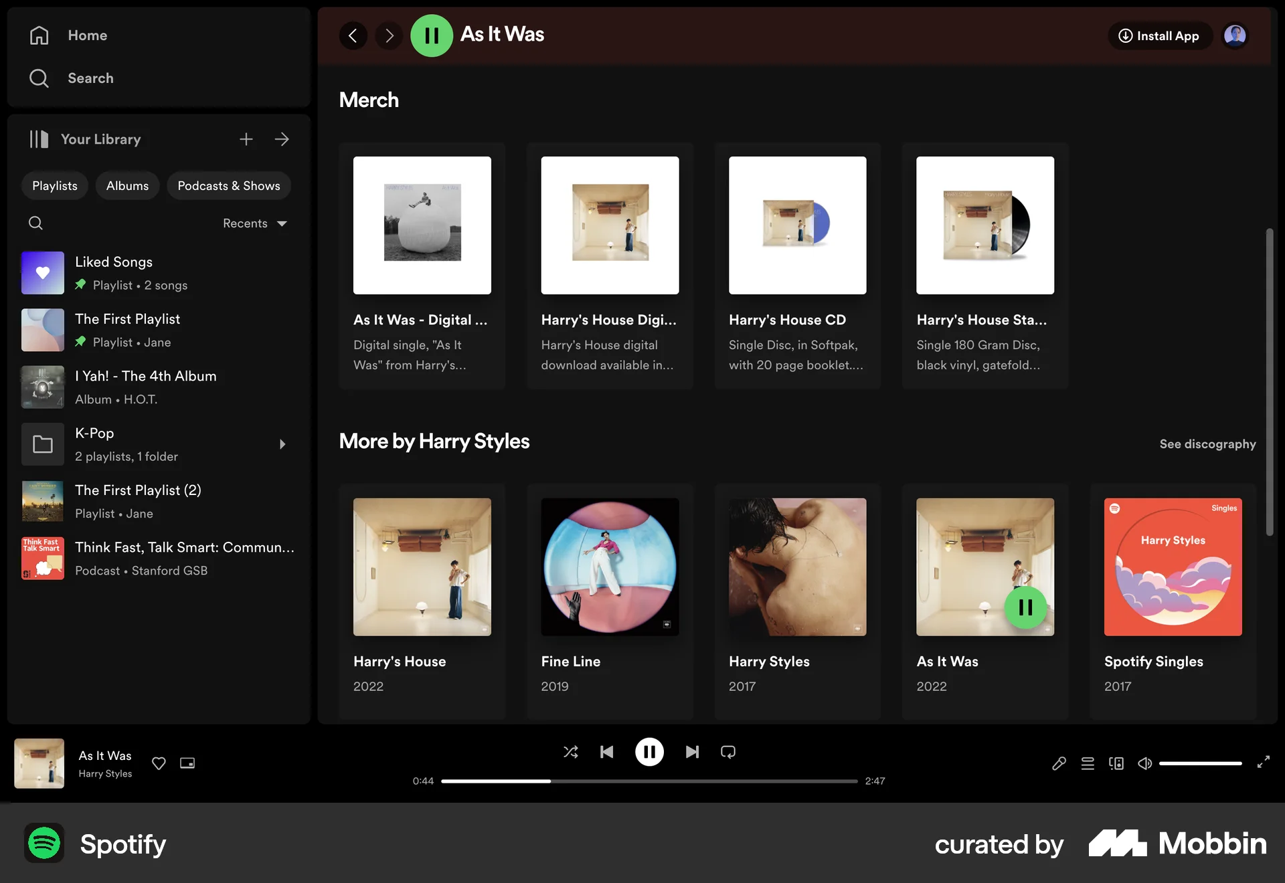Open the play queue
The height and width of the screenshot is (883, 1285).
[x=1088, y=763]
